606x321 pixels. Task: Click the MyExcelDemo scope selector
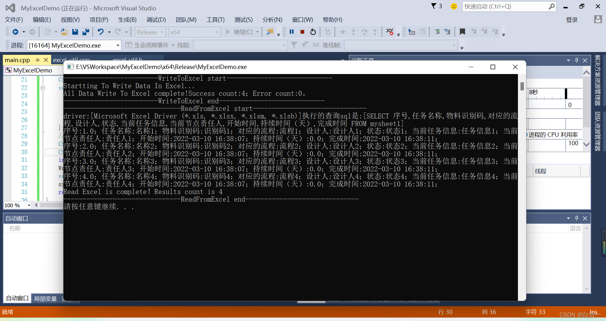pos(33,70)
